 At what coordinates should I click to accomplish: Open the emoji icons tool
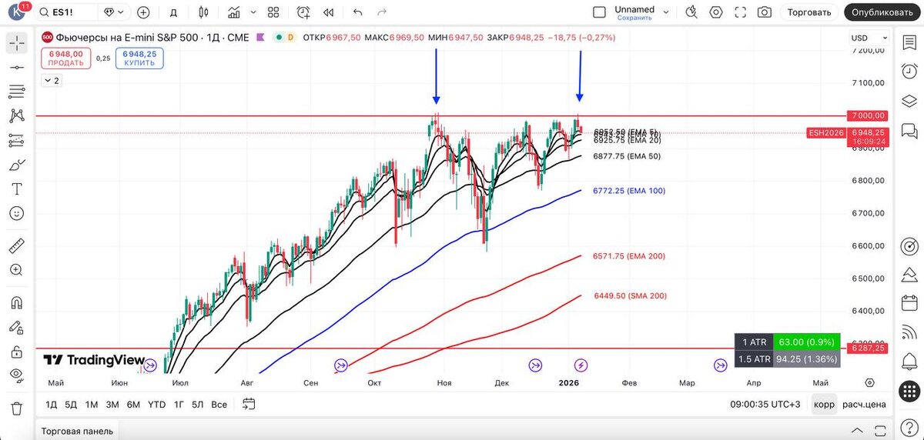[x=16, y=213]
